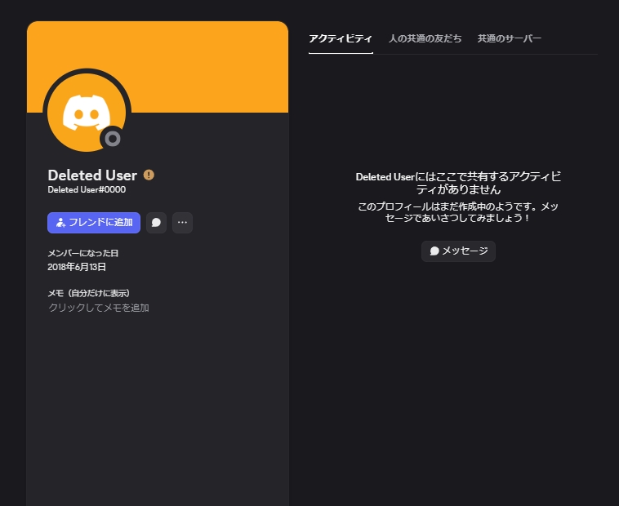This screenshot has height=506, width=619.
Task: Click the gray offline status indicator
Action: (113, 139)
